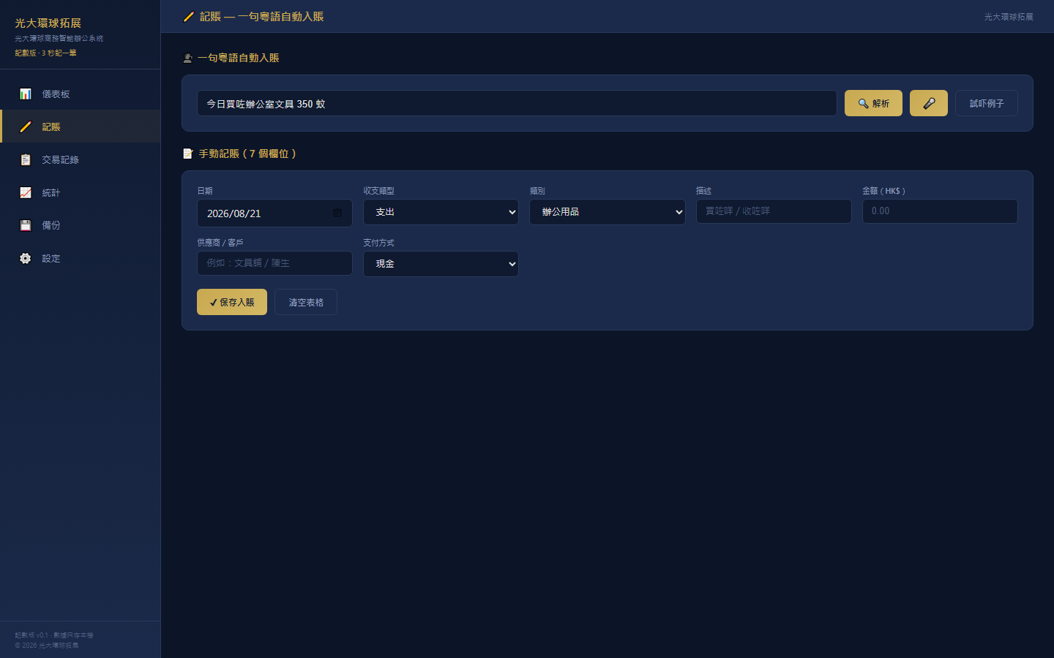1054x658 pixels.
Task: Click the 儀表板 bar chart icon
Action: [x=26, y=94]
